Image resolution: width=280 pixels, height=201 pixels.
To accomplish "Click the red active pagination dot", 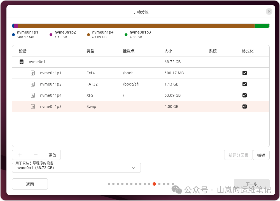I will tap(154, 184).
